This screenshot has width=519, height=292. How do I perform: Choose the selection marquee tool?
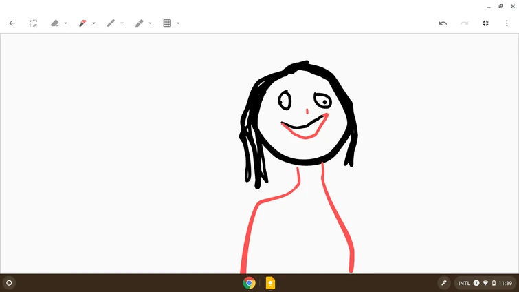[x=33, y=23]
